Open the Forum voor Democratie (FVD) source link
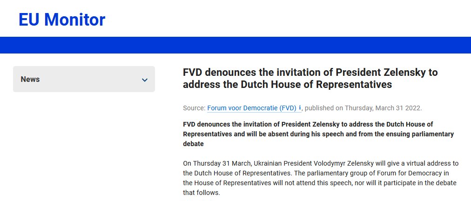Image resolution: width=471 pixels, height=201 pixels. pyautogui.click(x=252, y=108)
